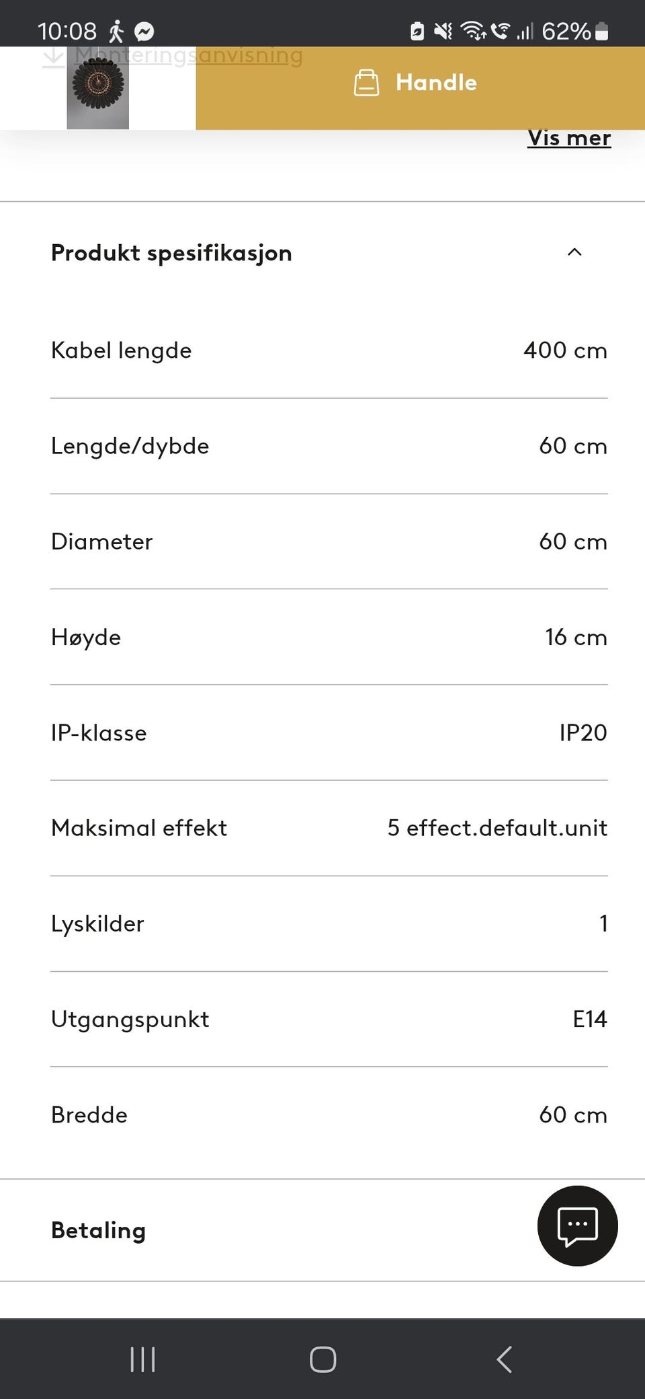
Task: Tap the Produkt spesifikasjon heading
Action: tap(171, 253)
